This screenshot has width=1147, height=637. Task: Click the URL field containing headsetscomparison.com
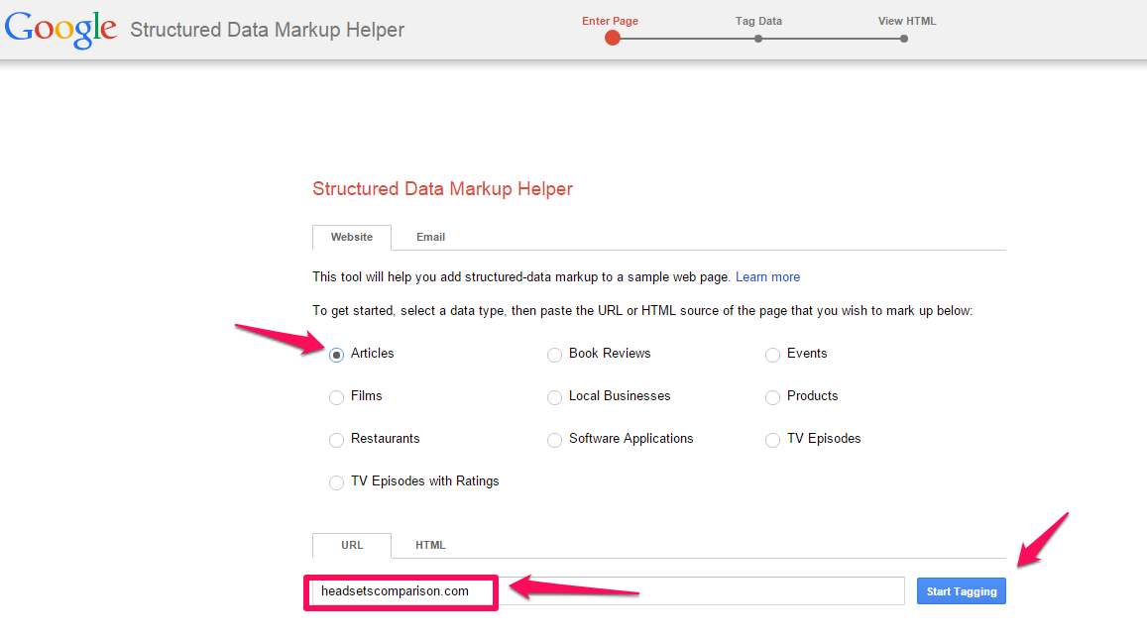[608, 590]
